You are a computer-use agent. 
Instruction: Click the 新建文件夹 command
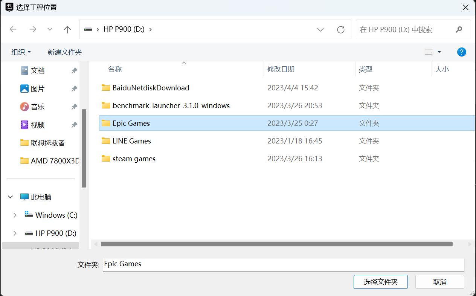[x=64, y=52]
